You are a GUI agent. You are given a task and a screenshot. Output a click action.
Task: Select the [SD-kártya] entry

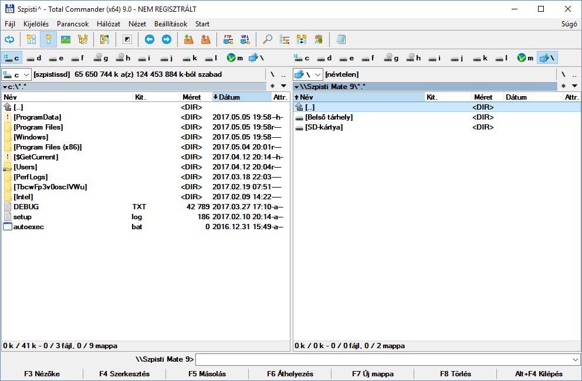pos(437,127)
